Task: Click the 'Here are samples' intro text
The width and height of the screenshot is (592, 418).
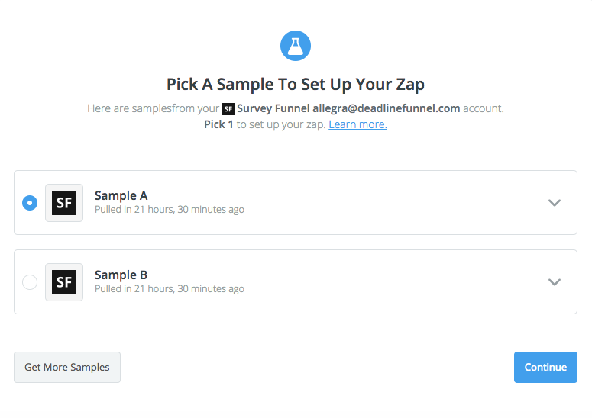Action: pos(129,108)
